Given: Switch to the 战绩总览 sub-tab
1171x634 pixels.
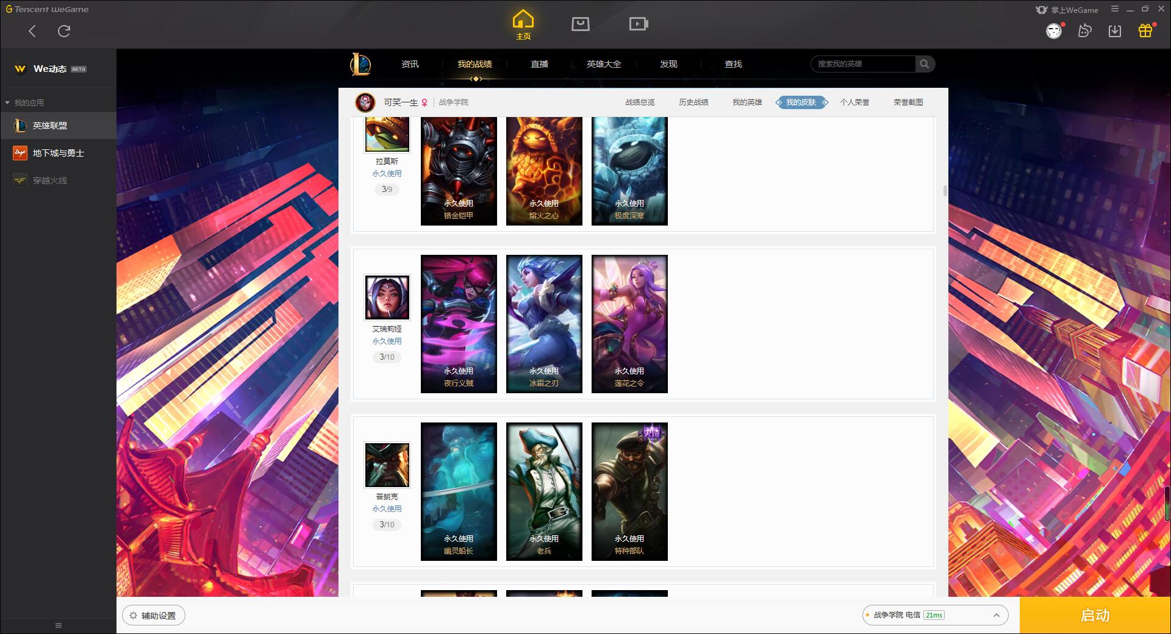Looking at the screenshot, I should pos(640,102).
